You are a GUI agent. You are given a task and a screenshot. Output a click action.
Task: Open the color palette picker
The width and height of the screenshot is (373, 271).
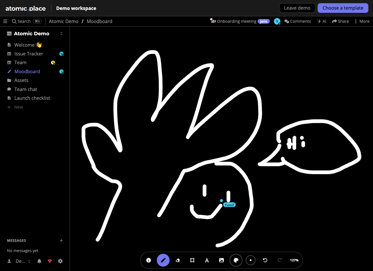236,260
